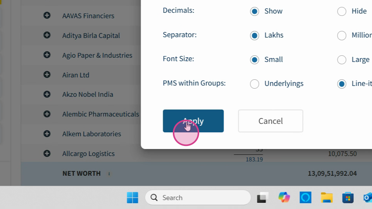Select Show for Decimals
Viewport: 372px width, 209px height.
coord(254,11)
